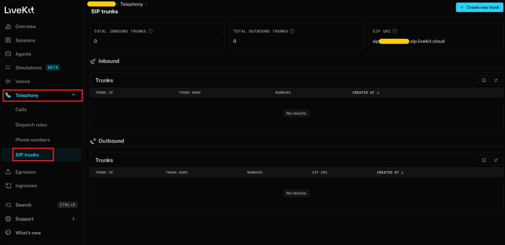This screenshot has width=505, height=245.
Task: Search the Inbound trunks table
Action: (x=484, y=80)
